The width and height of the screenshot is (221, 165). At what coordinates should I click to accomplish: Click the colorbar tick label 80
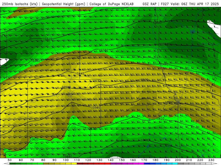43,160
